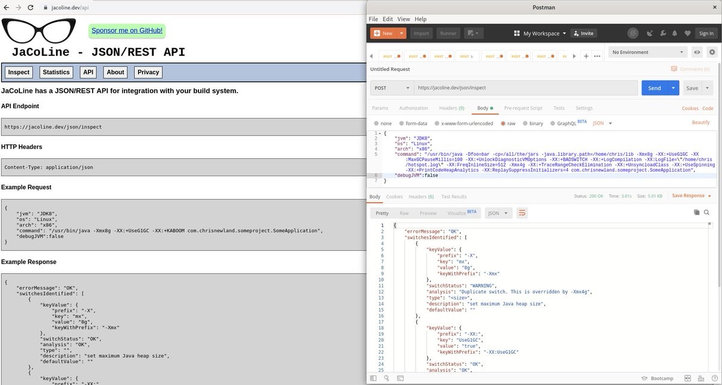722x385 pixels.
Task: Collapse the JSON object at editor line 1
Action: click(x=381, y=133)
